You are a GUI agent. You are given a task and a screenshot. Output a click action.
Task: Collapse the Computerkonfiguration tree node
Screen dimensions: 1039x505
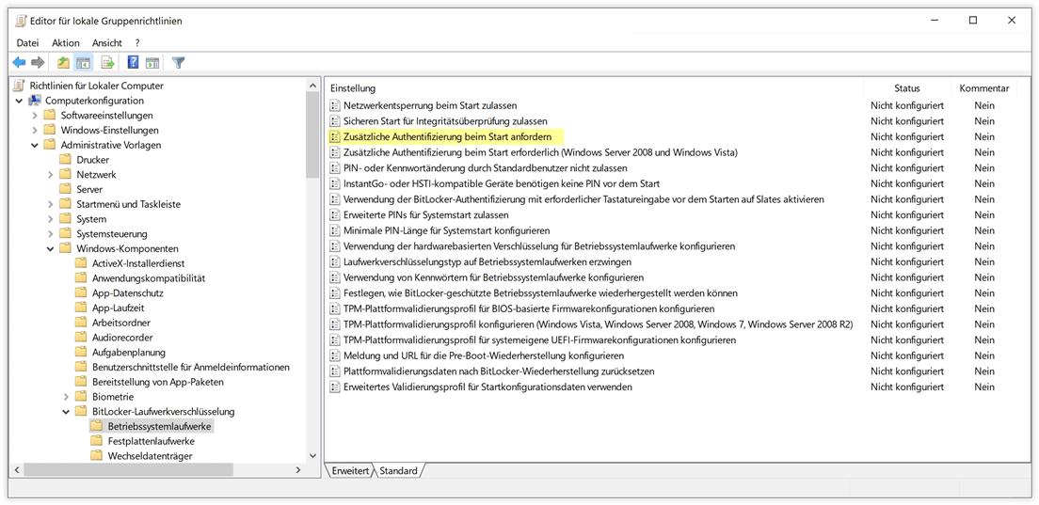pyautogui.click(x=19, y=101)
